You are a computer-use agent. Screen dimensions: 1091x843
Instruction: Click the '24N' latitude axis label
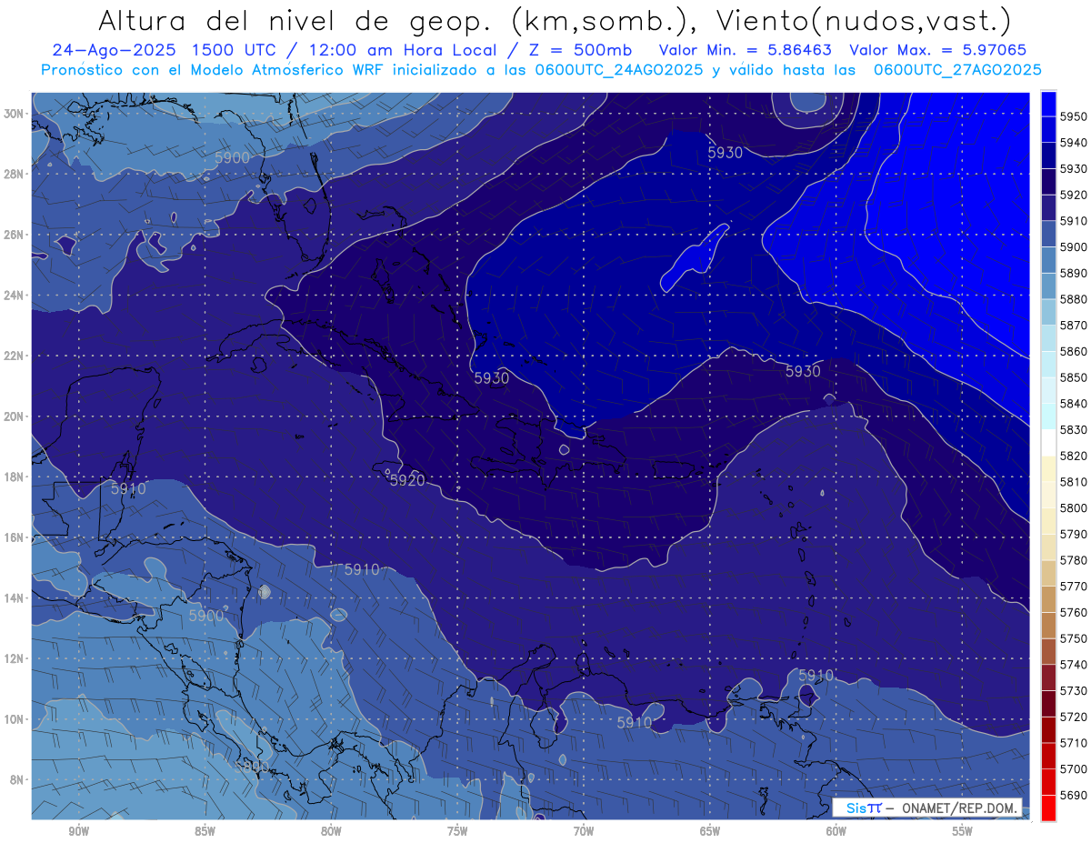(x=14, y=296)
